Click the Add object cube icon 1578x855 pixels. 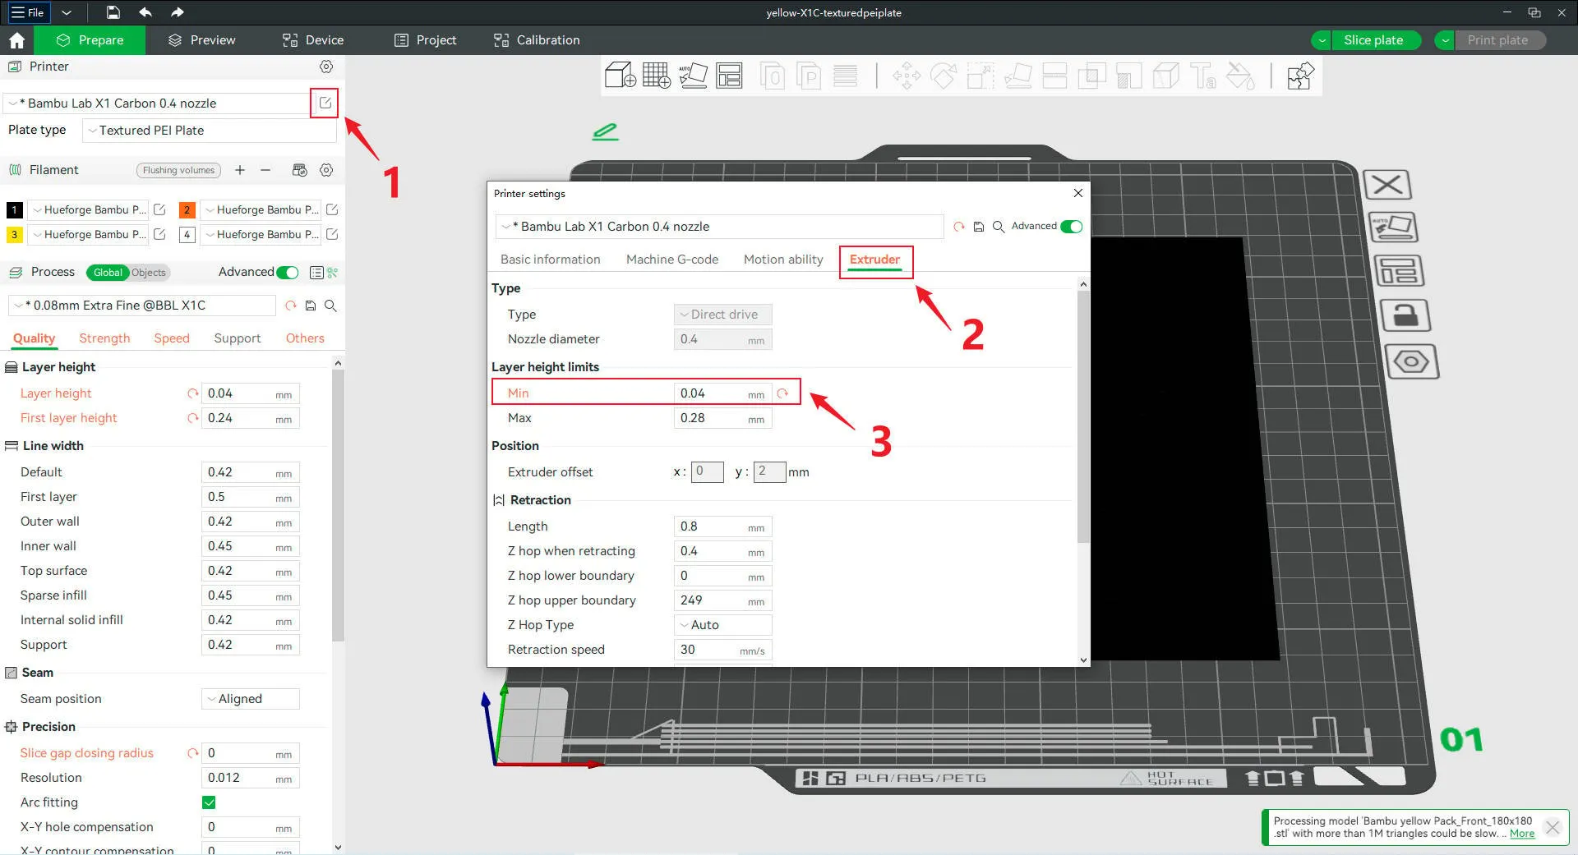(621, 76)
